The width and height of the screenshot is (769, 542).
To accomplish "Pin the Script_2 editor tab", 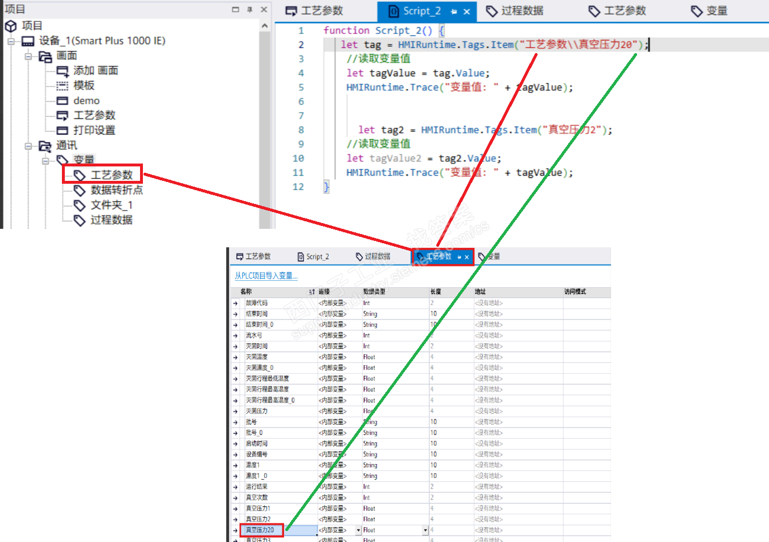I will [454, 12].
